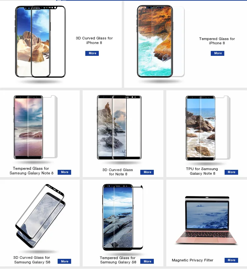Click More for 3D Curved Glass Galaxy S8
This screenshot has width=247, height=269.
click(64, 261)
